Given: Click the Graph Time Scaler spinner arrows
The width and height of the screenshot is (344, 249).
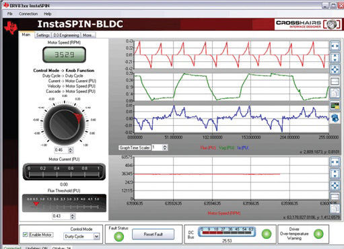Looking at the screenshot, I should tap(165, 147).
